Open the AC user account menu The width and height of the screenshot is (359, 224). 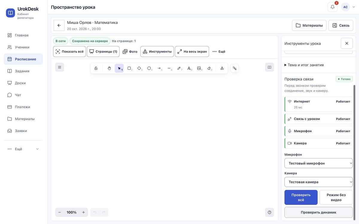[x=348, y=7]
